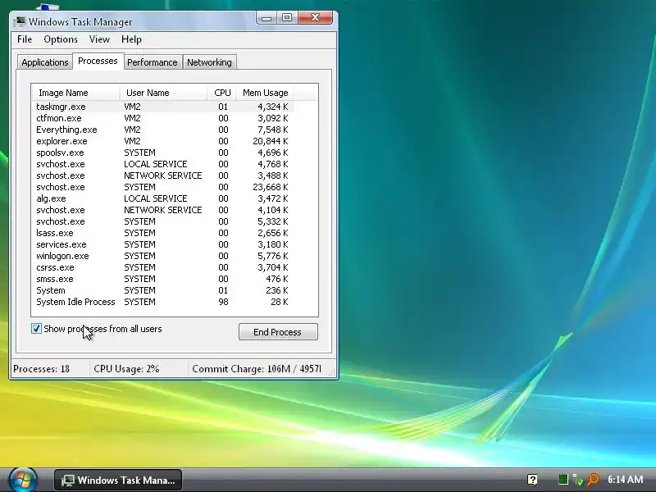Select the Processes tab
656x492 pixels.
pos(98,61)
